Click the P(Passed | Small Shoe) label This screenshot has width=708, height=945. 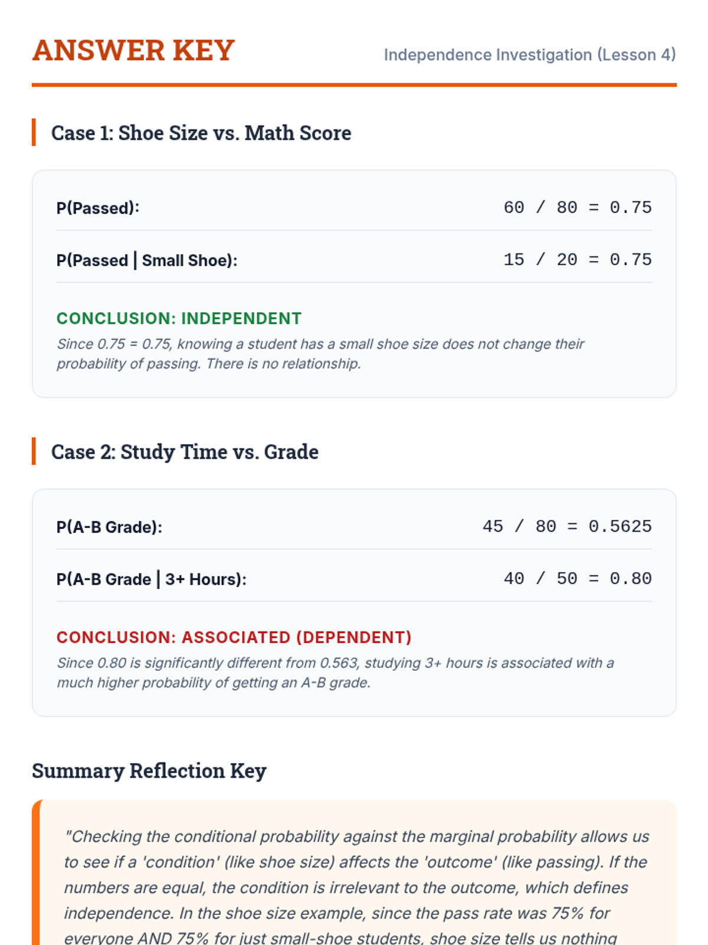point(147,260)
